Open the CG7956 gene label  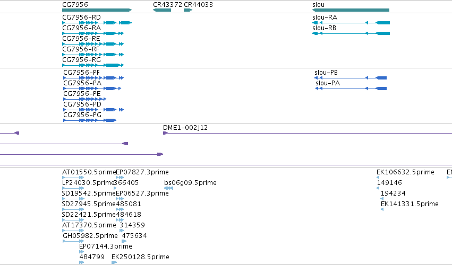point(75,5)
